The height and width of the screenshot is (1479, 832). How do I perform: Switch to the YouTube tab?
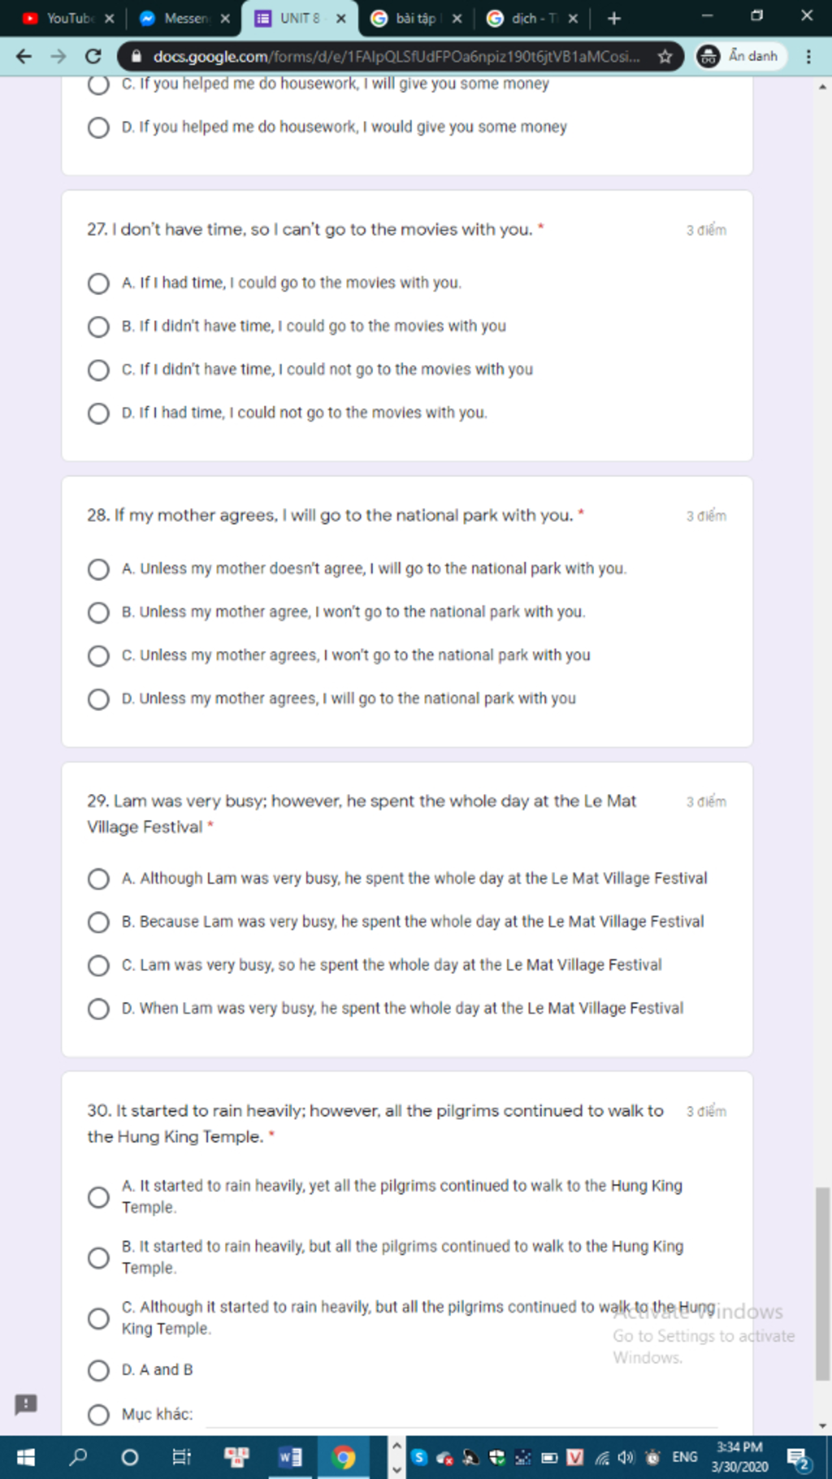pos(68,18)
